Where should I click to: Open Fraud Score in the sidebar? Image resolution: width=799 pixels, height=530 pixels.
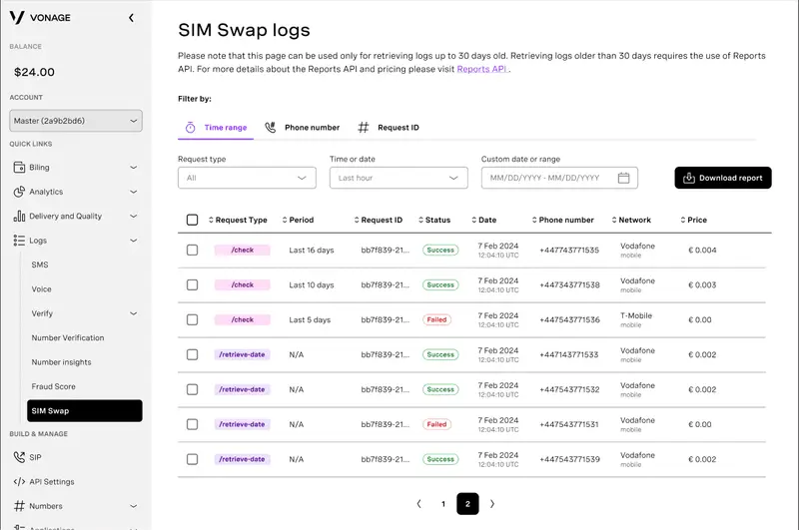53,386
